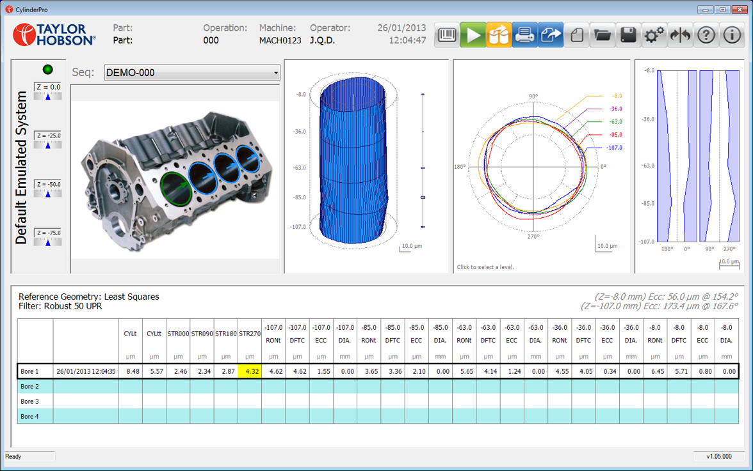Click the barcode scan toolbar icon

[447, 35]
